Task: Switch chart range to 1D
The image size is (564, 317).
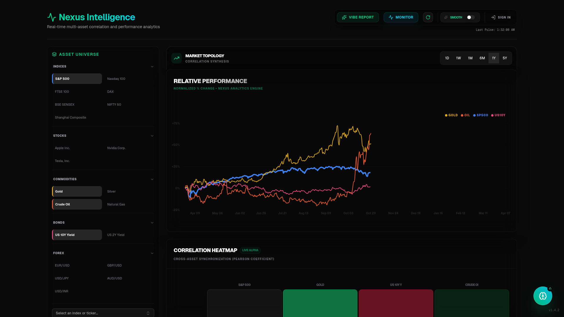Action: pos(447,58)
